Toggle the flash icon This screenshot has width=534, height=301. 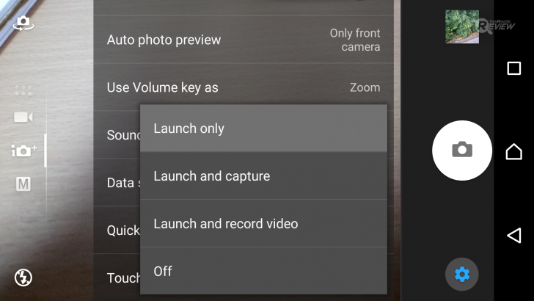point(23,278)
